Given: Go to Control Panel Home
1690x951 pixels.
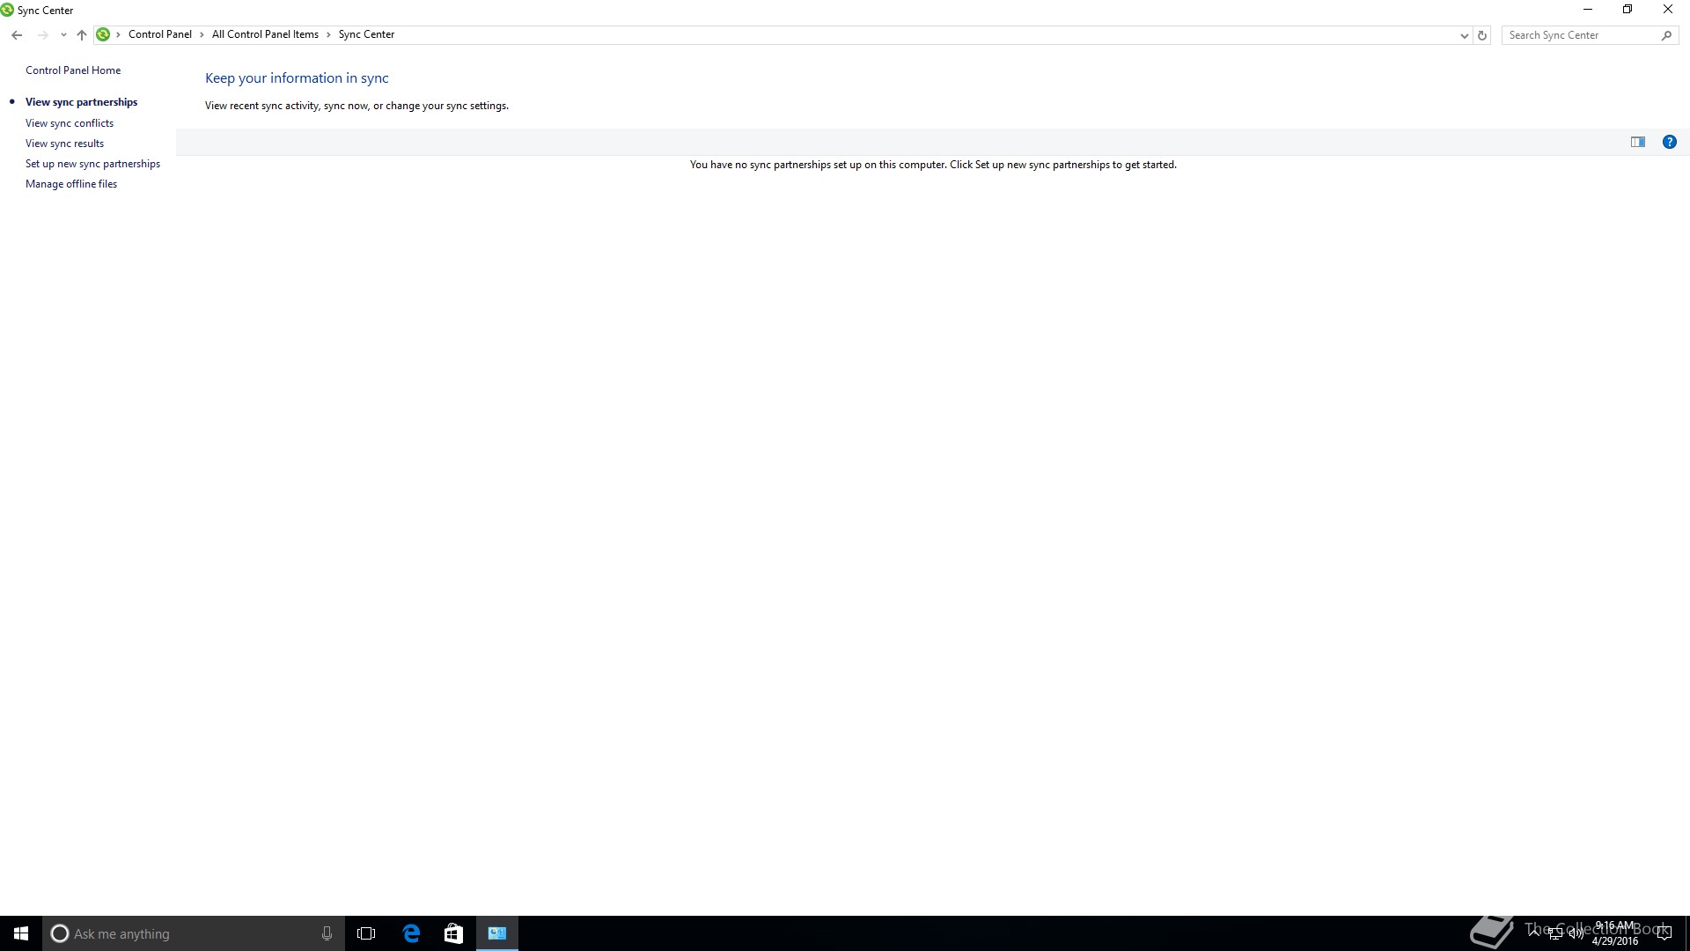Looking at the screenshot, I should coord(73,70).
